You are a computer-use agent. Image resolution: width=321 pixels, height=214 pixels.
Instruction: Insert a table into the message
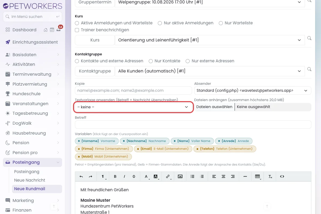(x=258, y=177)
